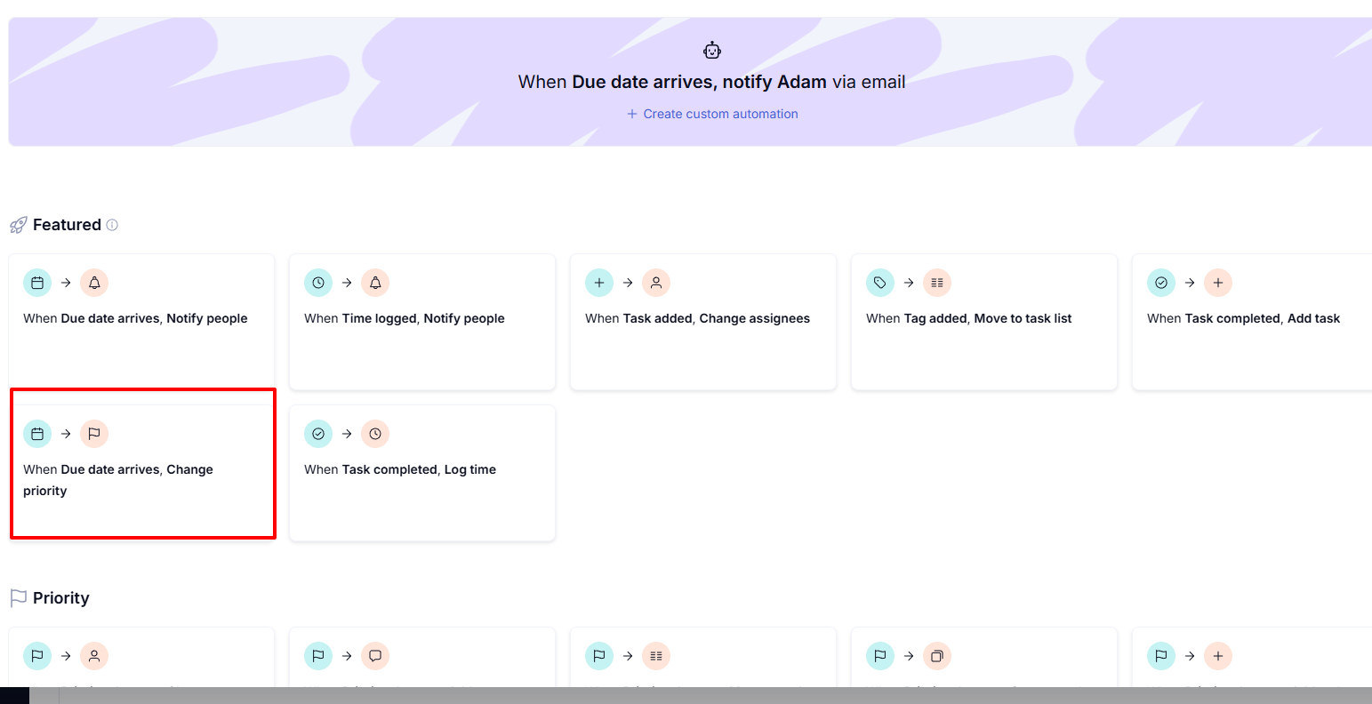Click the plus icon on Add task card
1372x704 pixels.
tap(1218, 282)
